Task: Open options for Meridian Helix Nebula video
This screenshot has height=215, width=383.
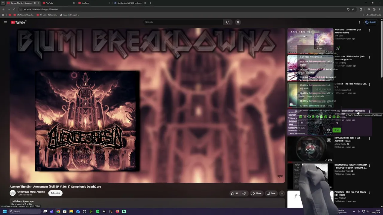Action: pos(370,85)
